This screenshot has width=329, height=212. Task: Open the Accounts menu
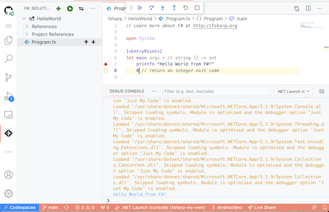tap(9, 175)
